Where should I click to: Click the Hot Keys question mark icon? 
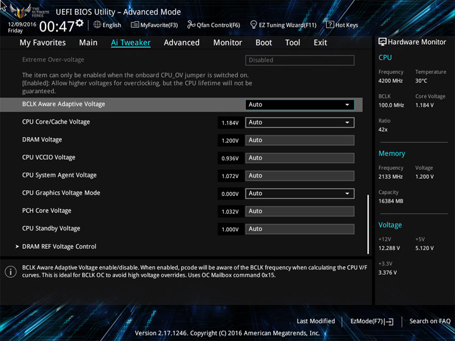pyautogui.click(x=330, y=25)
